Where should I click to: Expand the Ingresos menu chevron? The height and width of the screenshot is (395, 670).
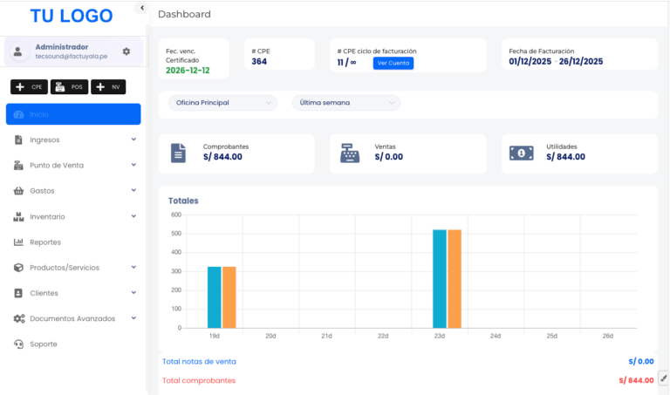tap(133, 140)
